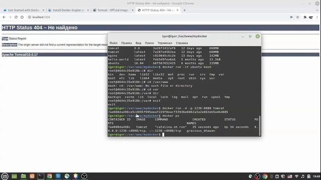Click container ID 7ae088da498c in terminal
This screenshot has width=321, height=180.
click(x=119, y=127)
